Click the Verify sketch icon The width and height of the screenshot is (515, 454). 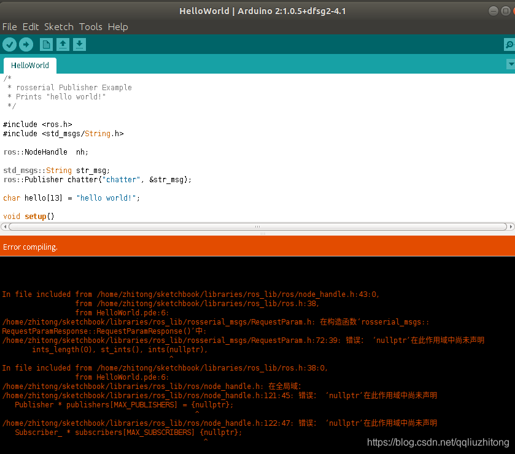9,44
